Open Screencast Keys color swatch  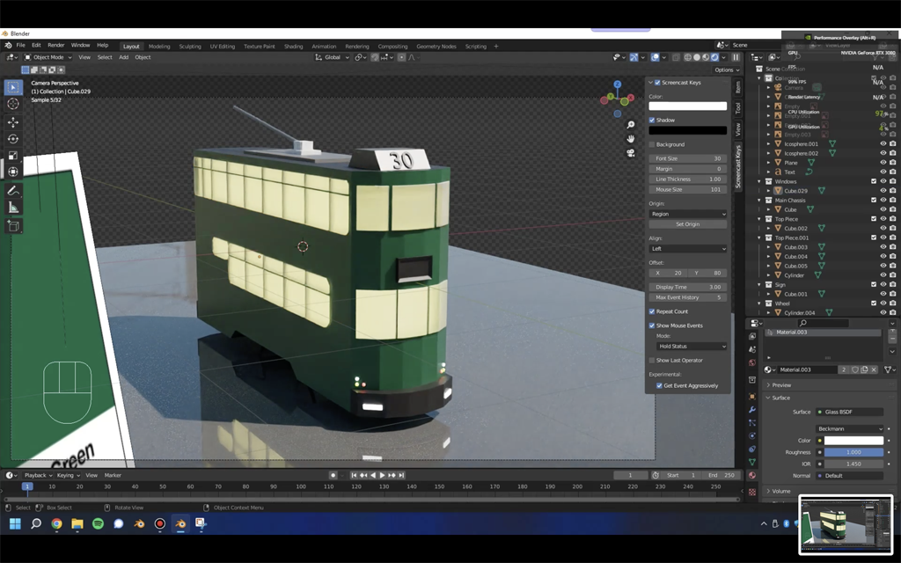688,106
